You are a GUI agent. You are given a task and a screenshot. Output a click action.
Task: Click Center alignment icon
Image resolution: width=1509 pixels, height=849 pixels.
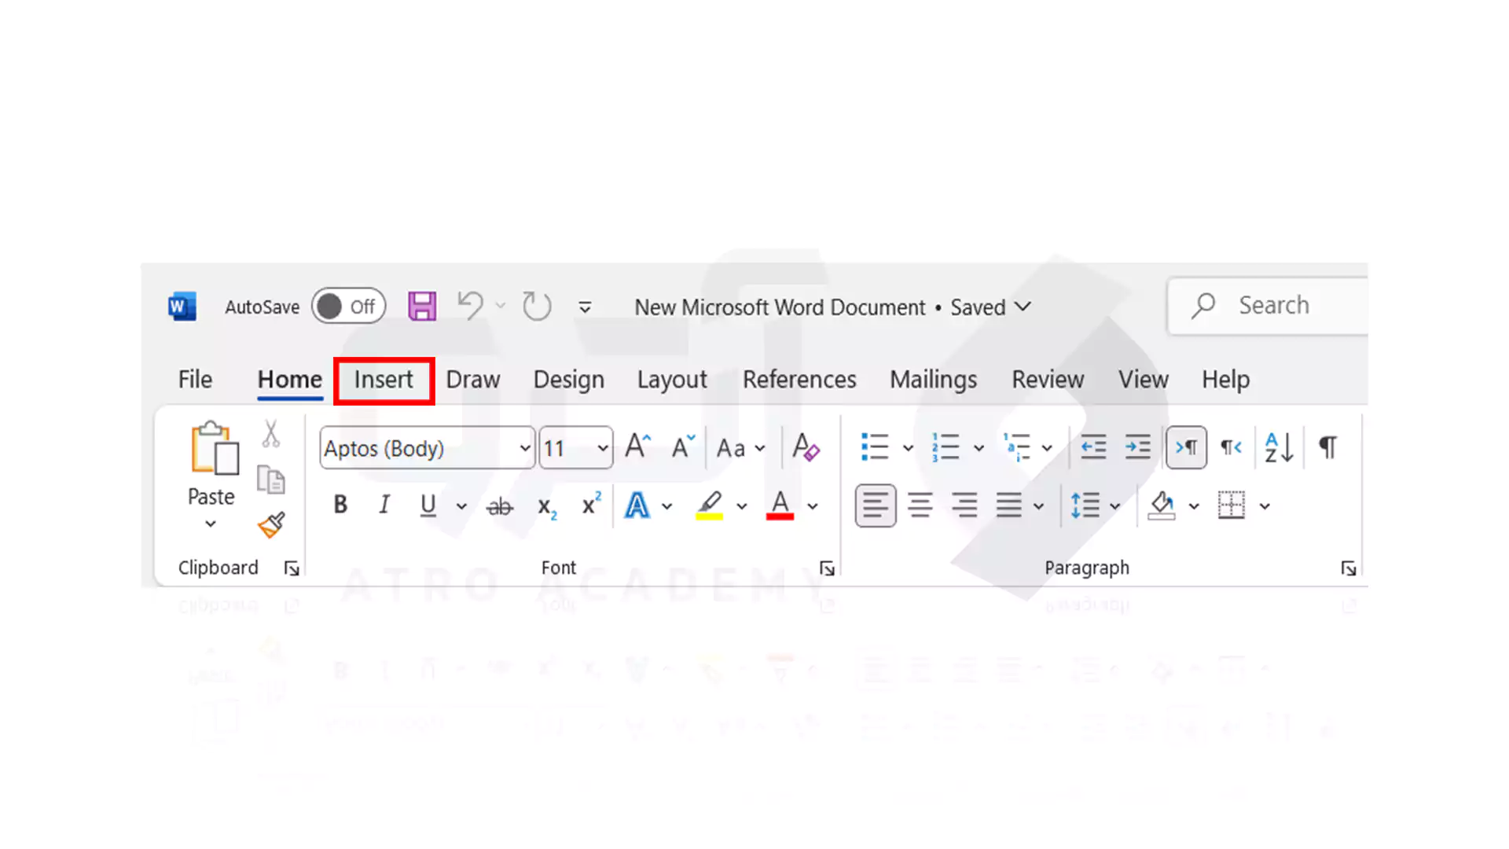tap(920, 505)
